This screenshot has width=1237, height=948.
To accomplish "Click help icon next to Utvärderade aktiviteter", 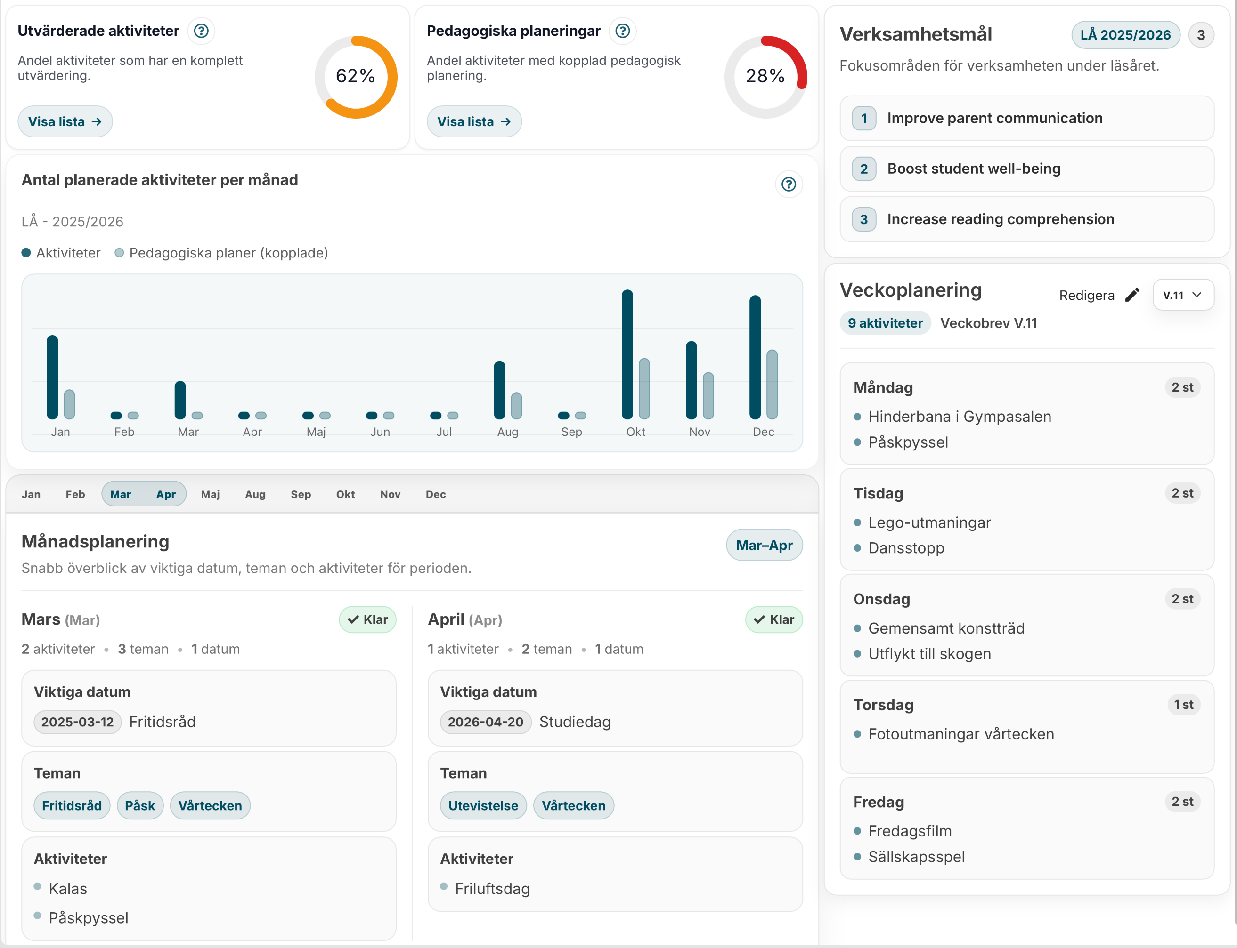I will (201, 31).
